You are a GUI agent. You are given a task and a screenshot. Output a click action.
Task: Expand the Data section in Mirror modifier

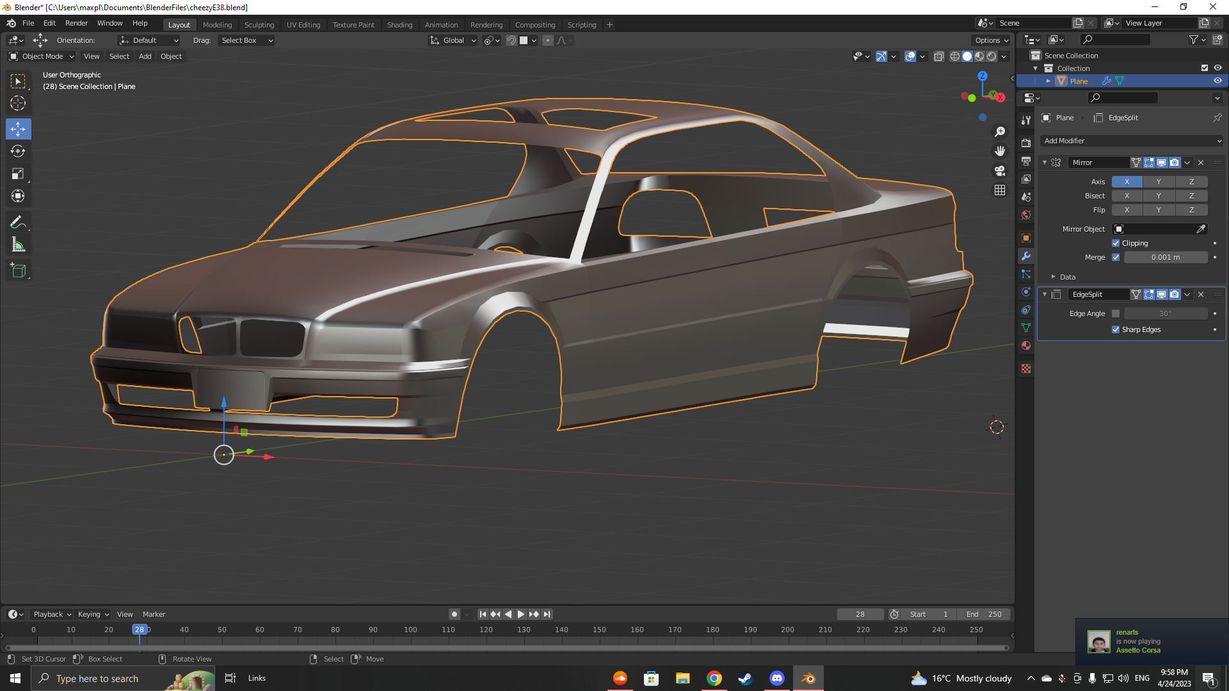1053,277
